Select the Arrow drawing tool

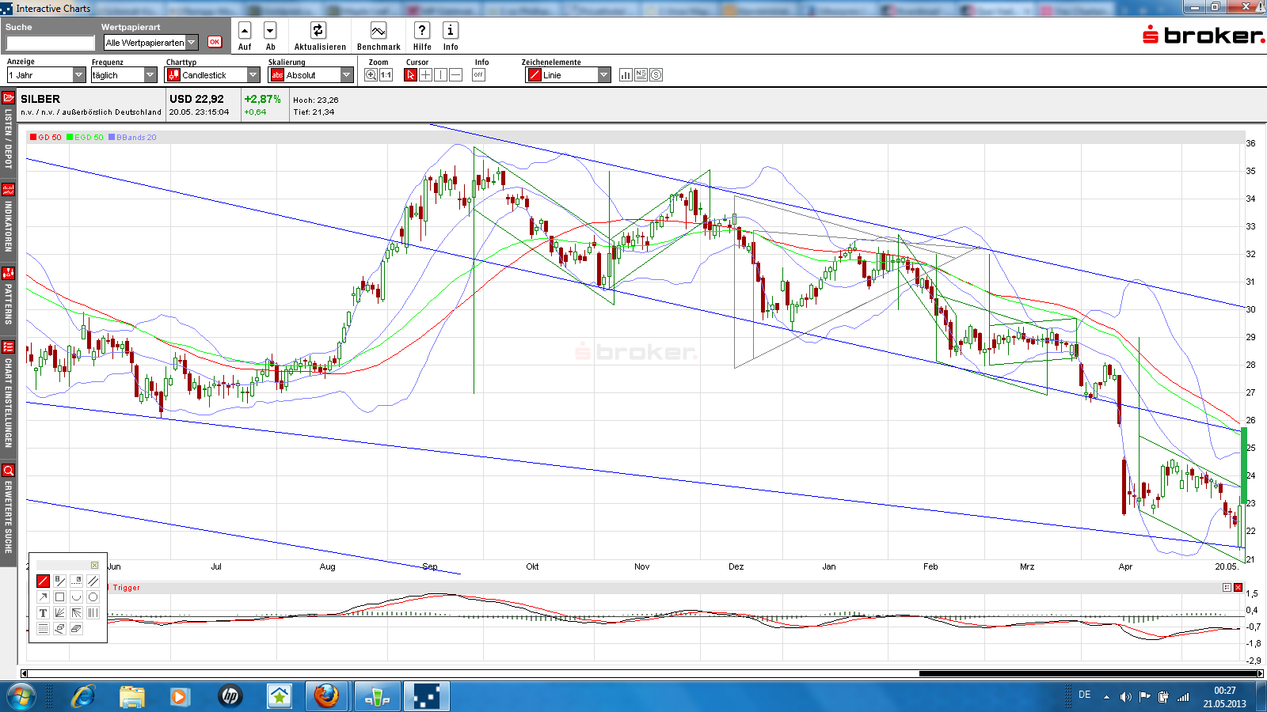44,596
